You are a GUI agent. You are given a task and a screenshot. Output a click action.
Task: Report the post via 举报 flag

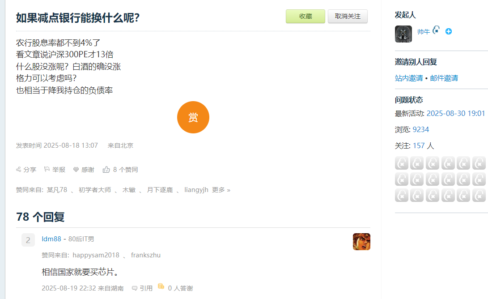point(47,170)
